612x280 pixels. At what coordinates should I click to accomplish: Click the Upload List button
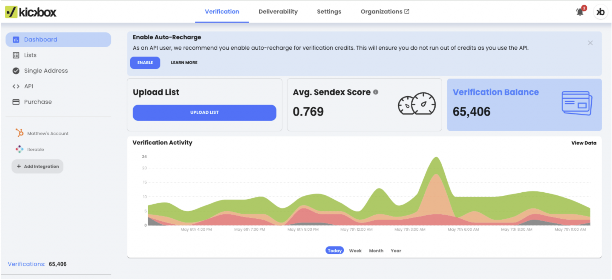(x=204, y=112)
